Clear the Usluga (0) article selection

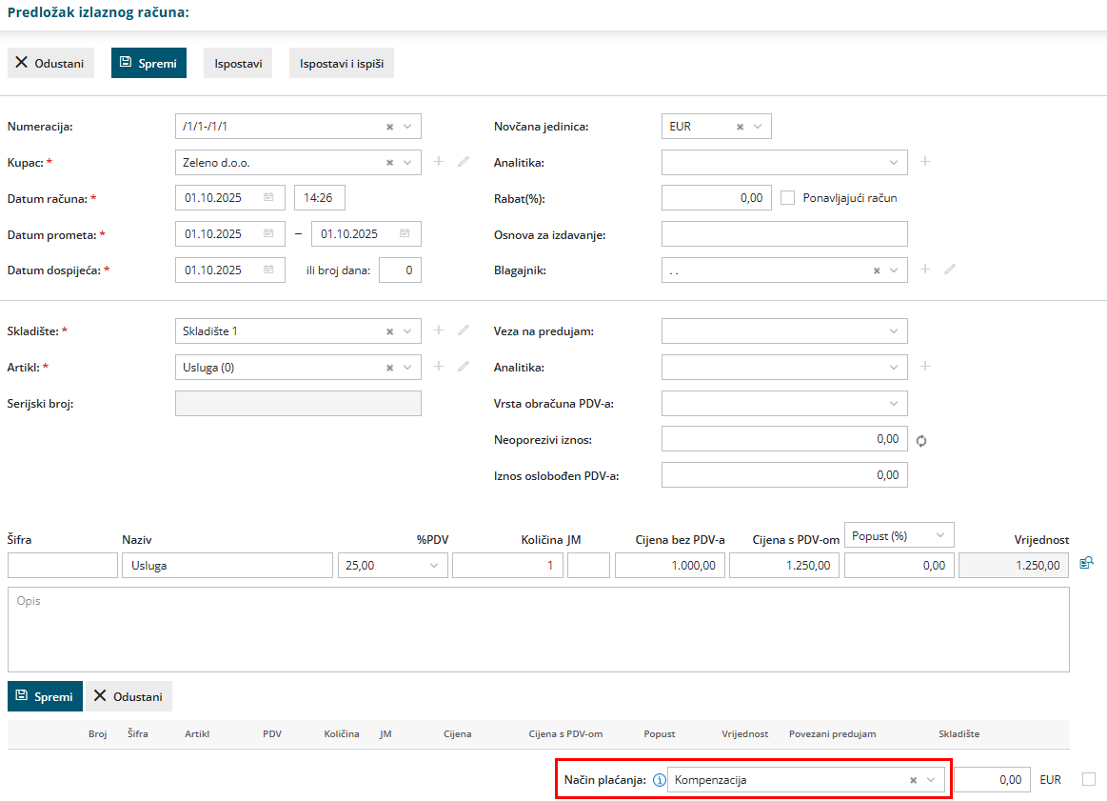[389, 368]
